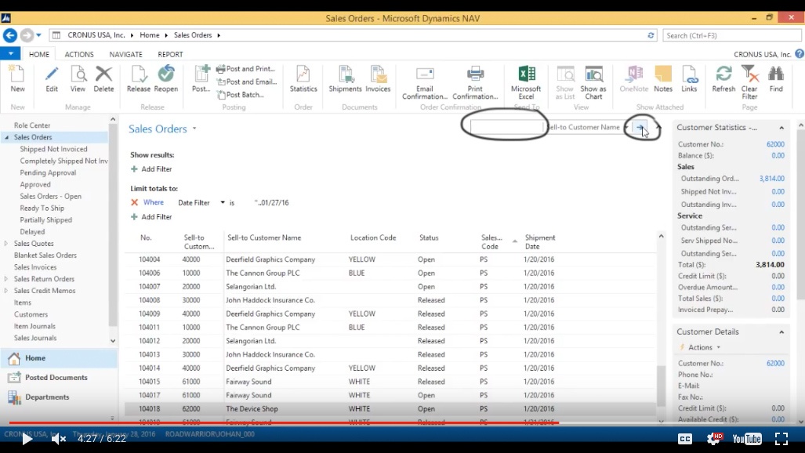Toggle closed captions CC button
Image resolution: width=805 pixels, height=453 pixels.
[685, 439]
